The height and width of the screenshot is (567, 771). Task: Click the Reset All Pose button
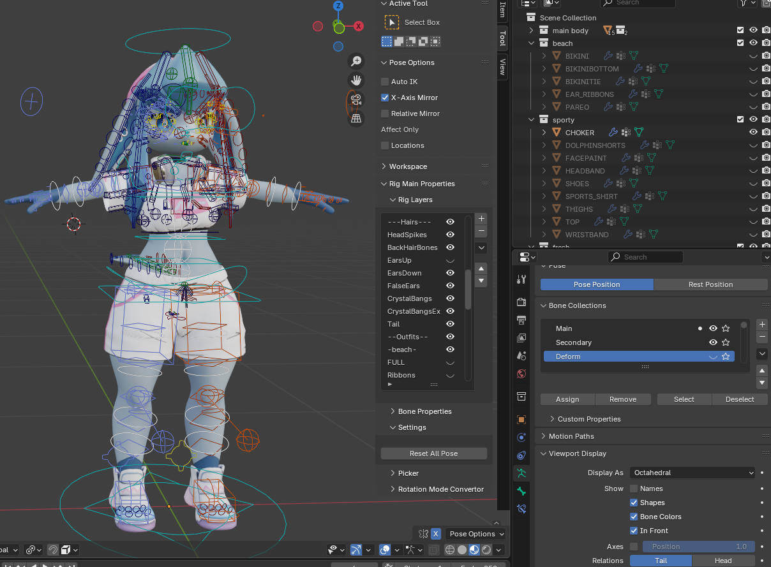[434, 453]
